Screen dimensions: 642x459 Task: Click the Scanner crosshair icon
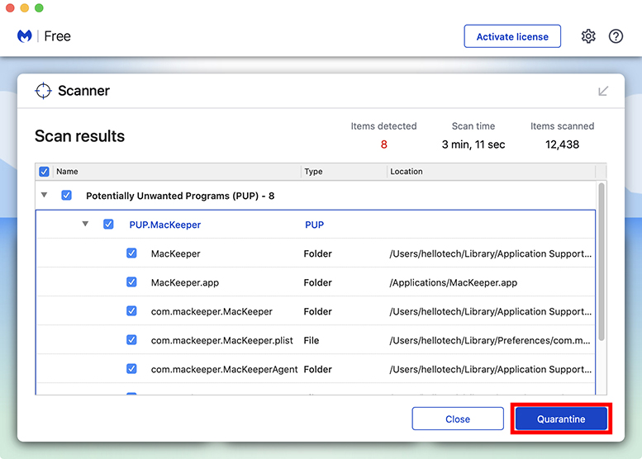(43, 91)
